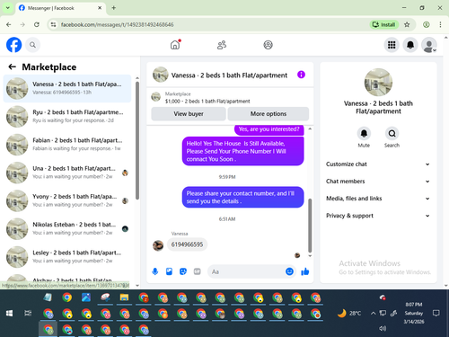The width and height of the screenshot is (449, 337).
Task: Show hidden tray icons chevron
Action: [373, 314]
